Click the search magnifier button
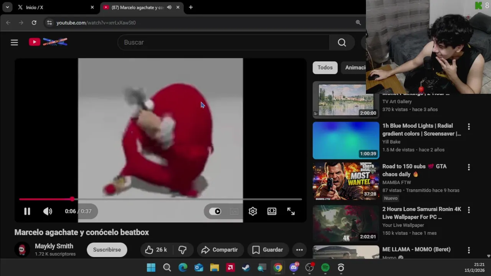Screen dimensions: 491x276 (x=342, y=42)
